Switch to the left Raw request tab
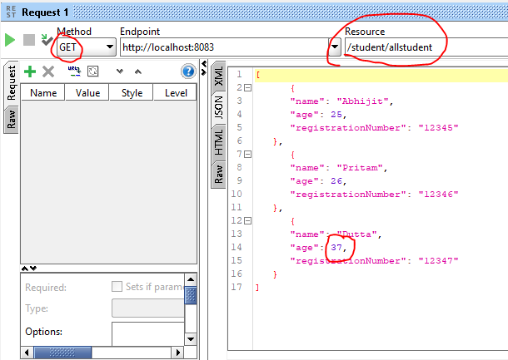Viewport: 508px width, 360px height. coord(11,120)
